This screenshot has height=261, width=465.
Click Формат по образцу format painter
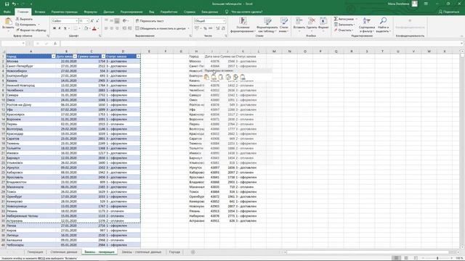tap(31, 30)
